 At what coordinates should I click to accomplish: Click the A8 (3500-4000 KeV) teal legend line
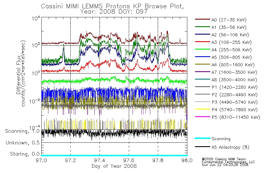[203, 79]
